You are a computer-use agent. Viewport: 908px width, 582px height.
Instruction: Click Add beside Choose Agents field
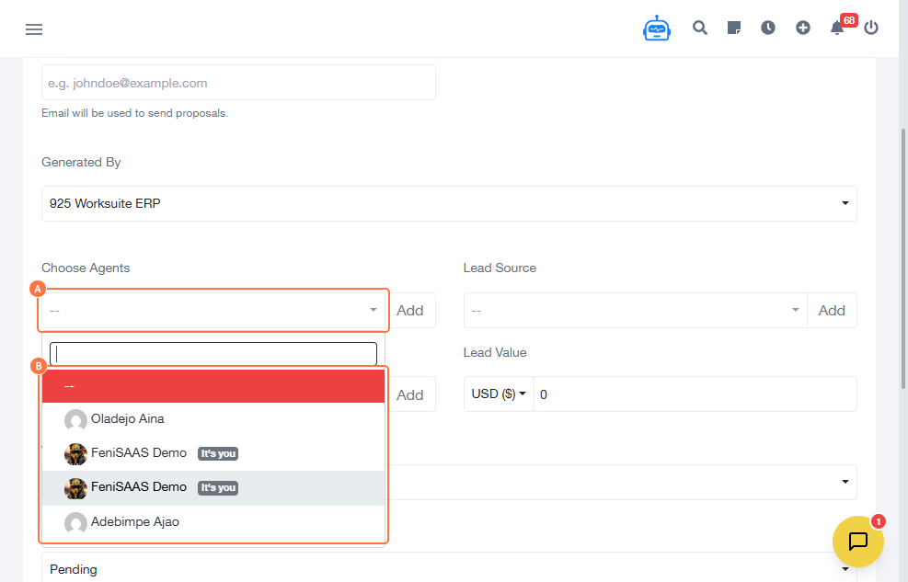click(x=410, y=311)
